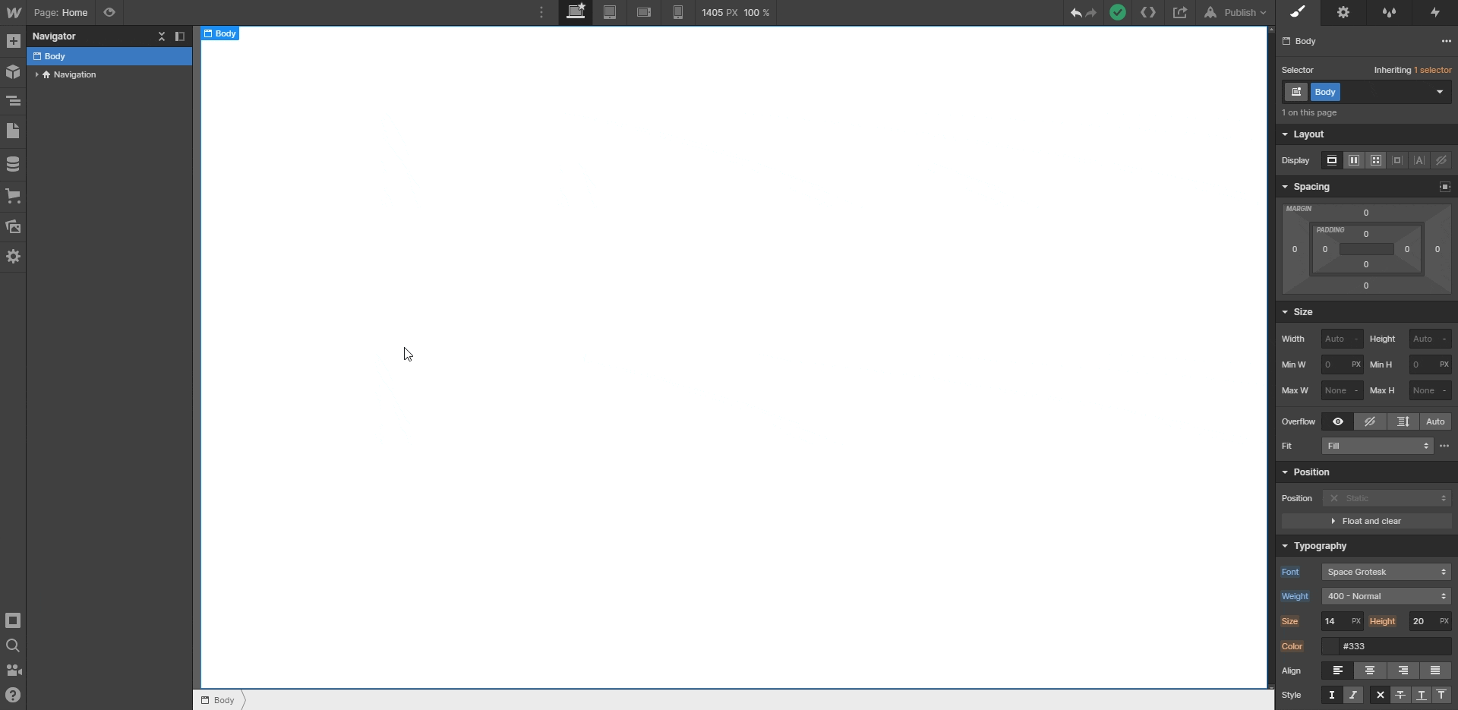Open the Help question mark icon

tap(13, 695)
